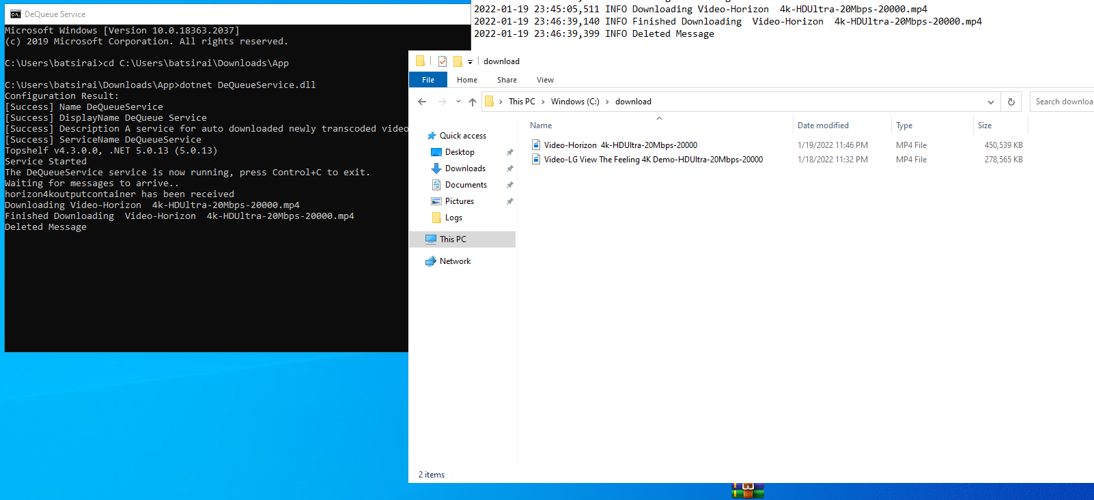Viewport: 1094px width, 500px height.
Task: Click the pin icon beside Desktop
Action: coord(509,152)
